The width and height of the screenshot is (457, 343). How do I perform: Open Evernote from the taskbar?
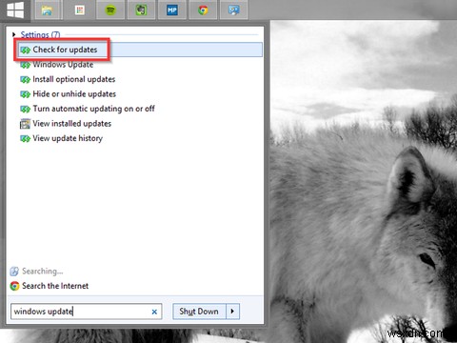pyautogui.click(x=141, y=10)
